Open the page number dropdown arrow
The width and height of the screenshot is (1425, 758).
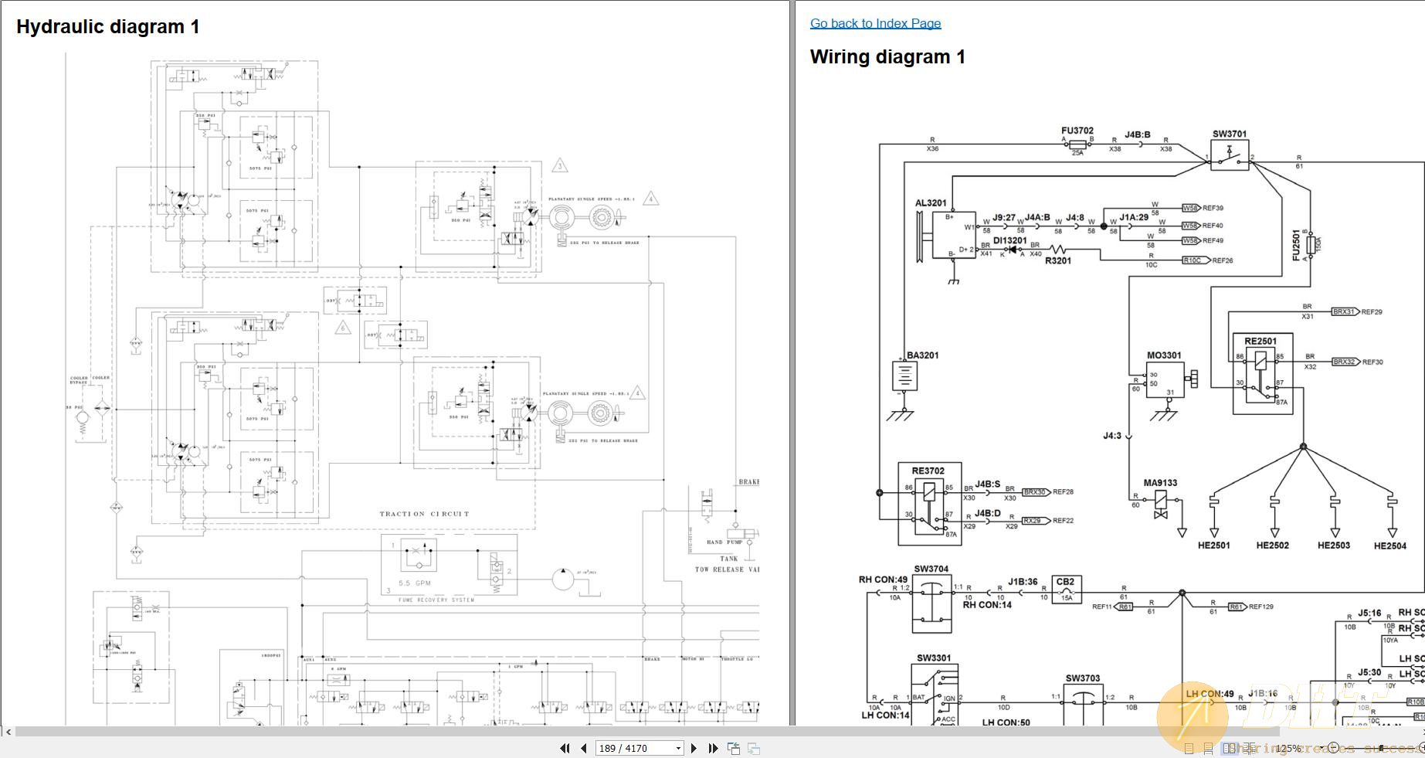[x=678, y=748]
